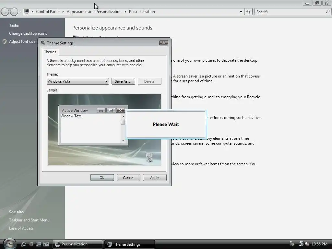Screen dimensions: 332x249
Task: Click the search magnifier icon
Action: click(327, 12)
